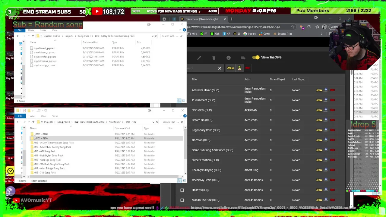Screen dimensions: 386x217
Task: Go up one folder in the 028 Explorer window
Action: [x=33, y=36]
